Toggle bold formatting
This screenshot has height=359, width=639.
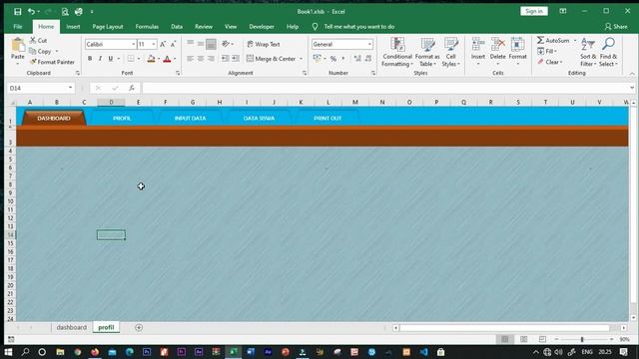click(x=90, y=59)
